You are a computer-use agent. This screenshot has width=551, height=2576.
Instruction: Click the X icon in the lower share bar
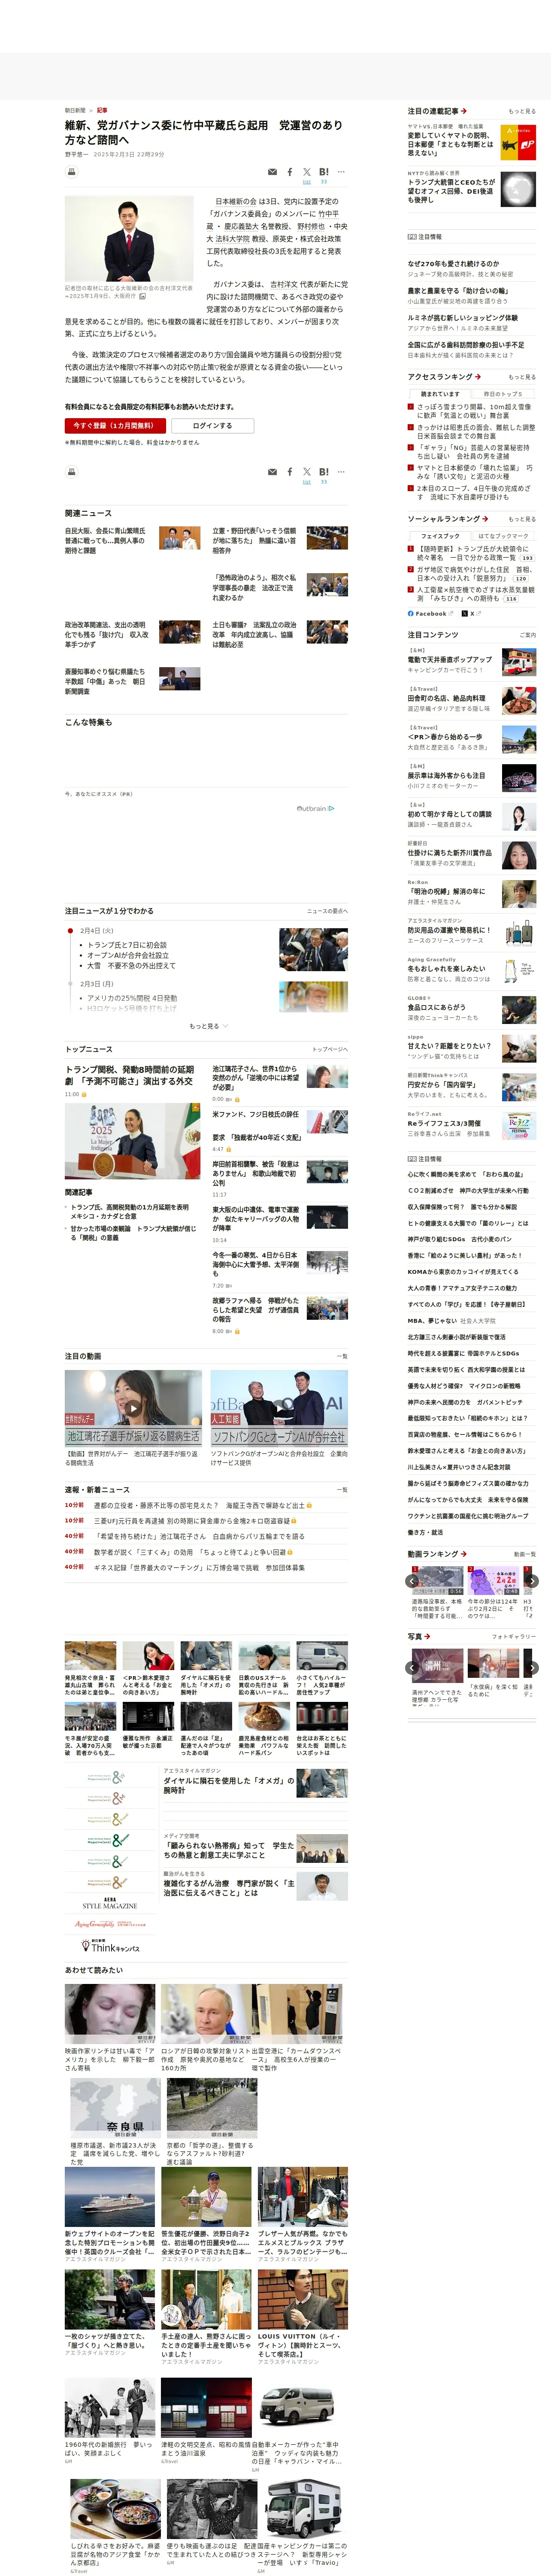[x=306, y=472]
